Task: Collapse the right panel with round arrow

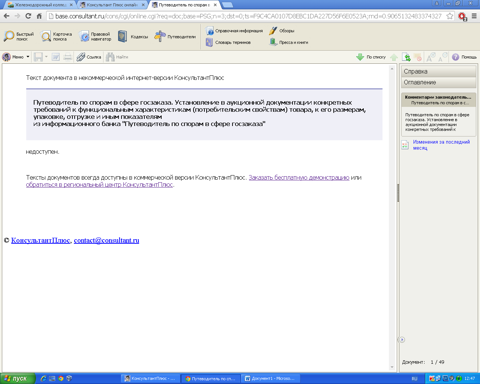Action: tap(402, 340)
